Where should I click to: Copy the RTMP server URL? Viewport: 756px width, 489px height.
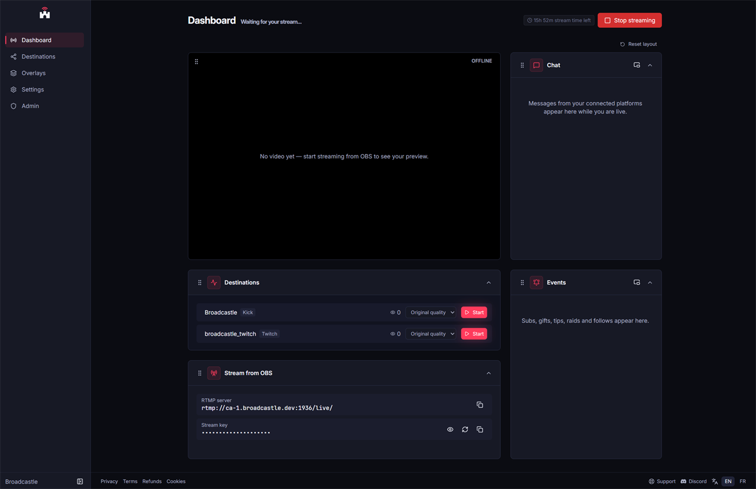coord(480,405)
